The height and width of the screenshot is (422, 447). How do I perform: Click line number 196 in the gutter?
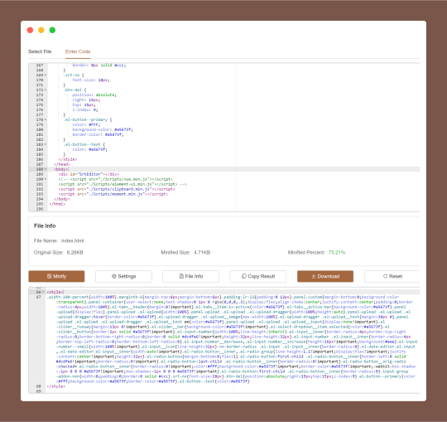pyautogui.click(x=40, y=209)
